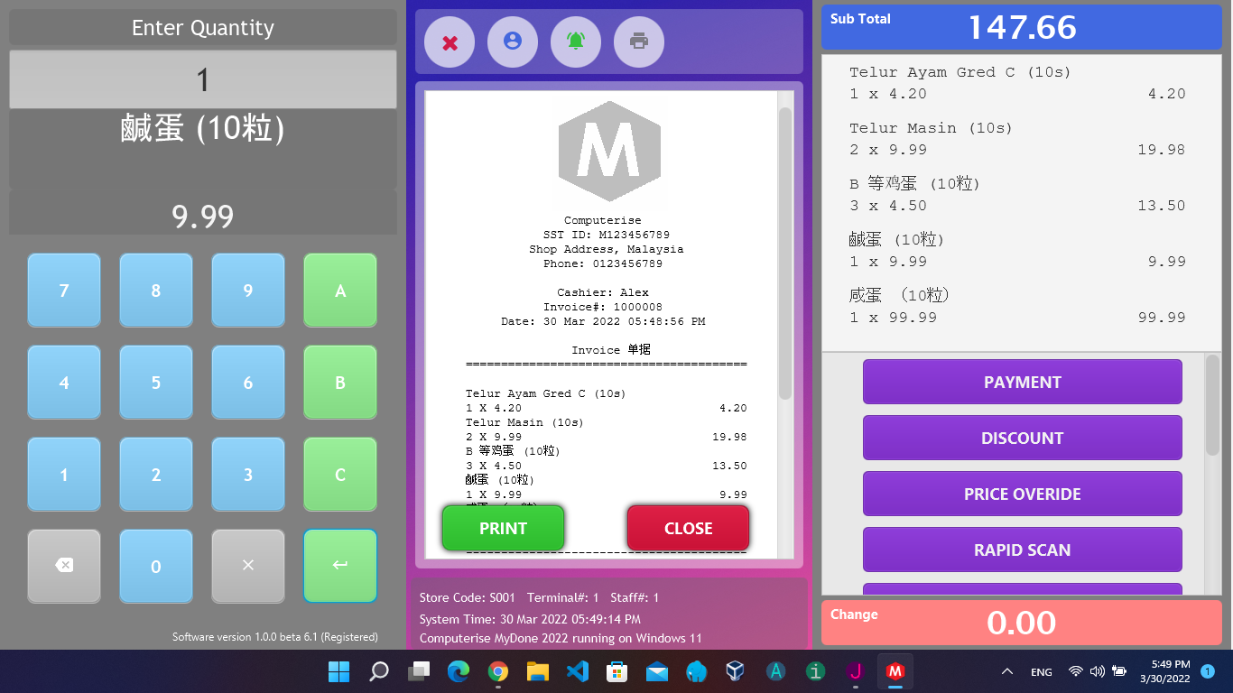The height and width of the screenshot is (693, 1233).
Task: Tap the green B key
Action: pyautogui.click(x=340, y=383)
